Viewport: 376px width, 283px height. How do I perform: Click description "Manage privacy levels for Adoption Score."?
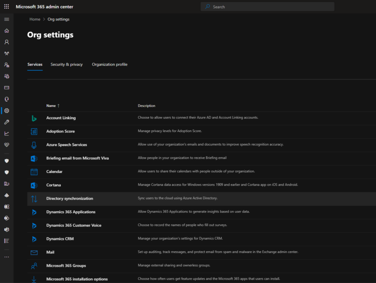point(170,131)
